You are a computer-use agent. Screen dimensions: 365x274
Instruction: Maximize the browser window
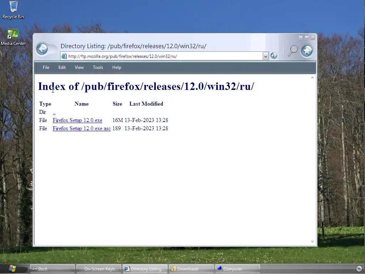coord(307,38)
